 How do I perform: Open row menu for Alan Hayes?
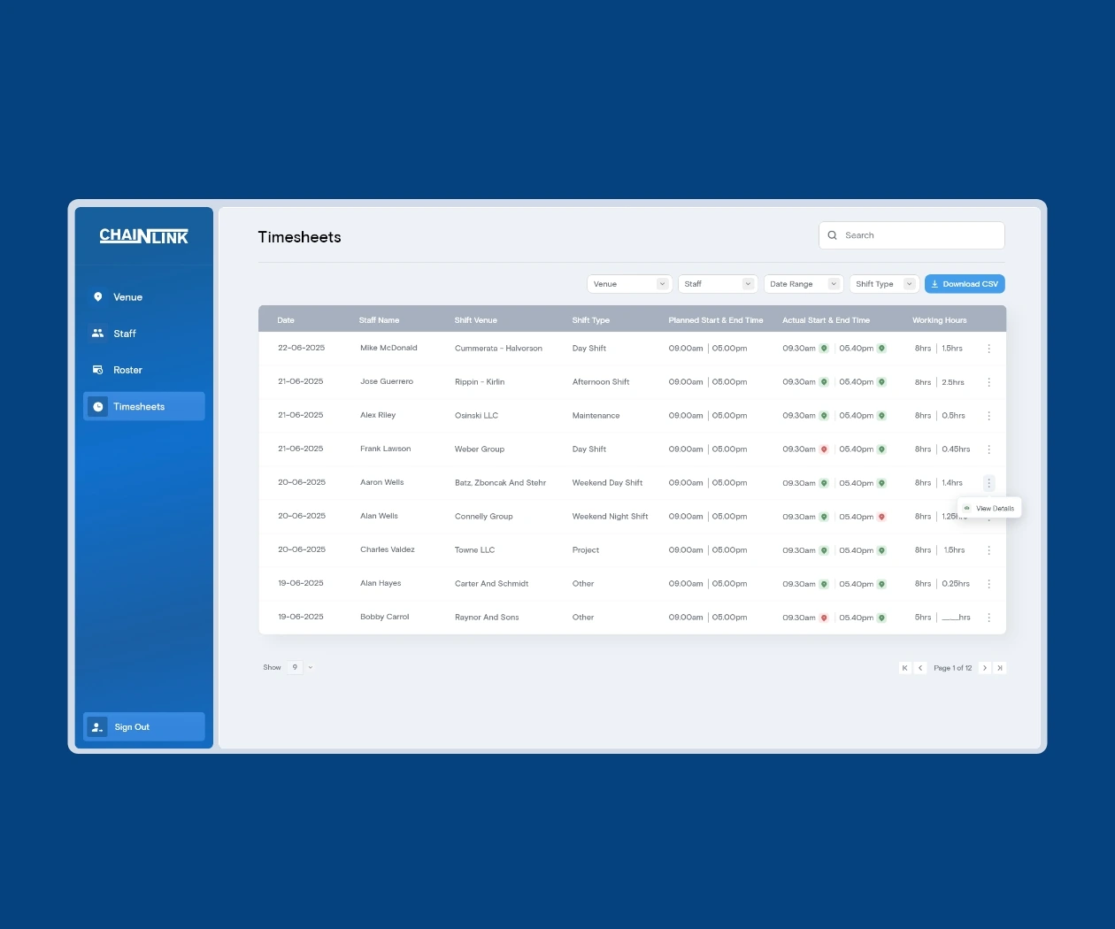click(988, 584)
